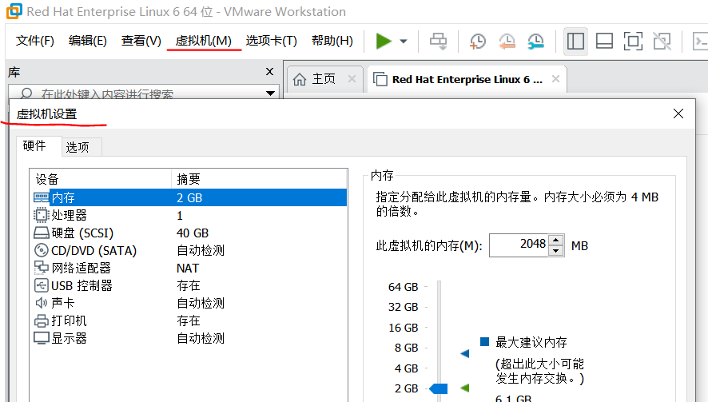Image resolution: width=708 pixels, height=402 pixels.
Task: Open the 选项卡(T) menu
Action: tap(271, 41)
